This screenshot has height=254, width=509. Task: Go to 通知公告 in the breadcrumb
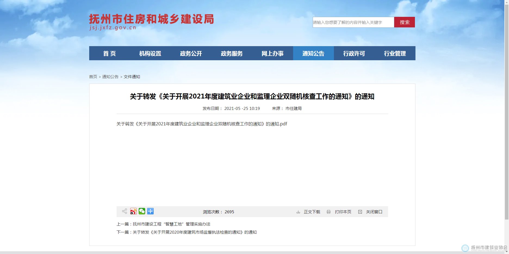point(110,77)
